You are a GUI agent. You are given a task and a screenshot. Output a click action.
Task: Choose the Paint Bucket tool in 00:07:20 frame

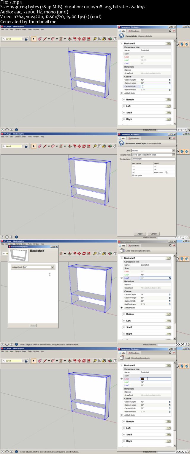click(105, 361)
